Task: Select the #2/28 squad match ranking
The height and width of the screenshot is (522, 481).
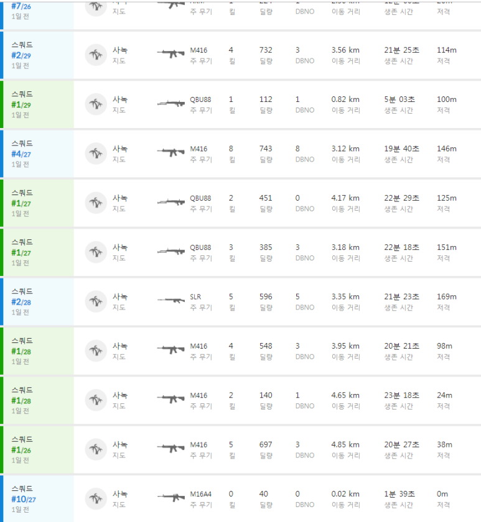Action: point(22,302)
